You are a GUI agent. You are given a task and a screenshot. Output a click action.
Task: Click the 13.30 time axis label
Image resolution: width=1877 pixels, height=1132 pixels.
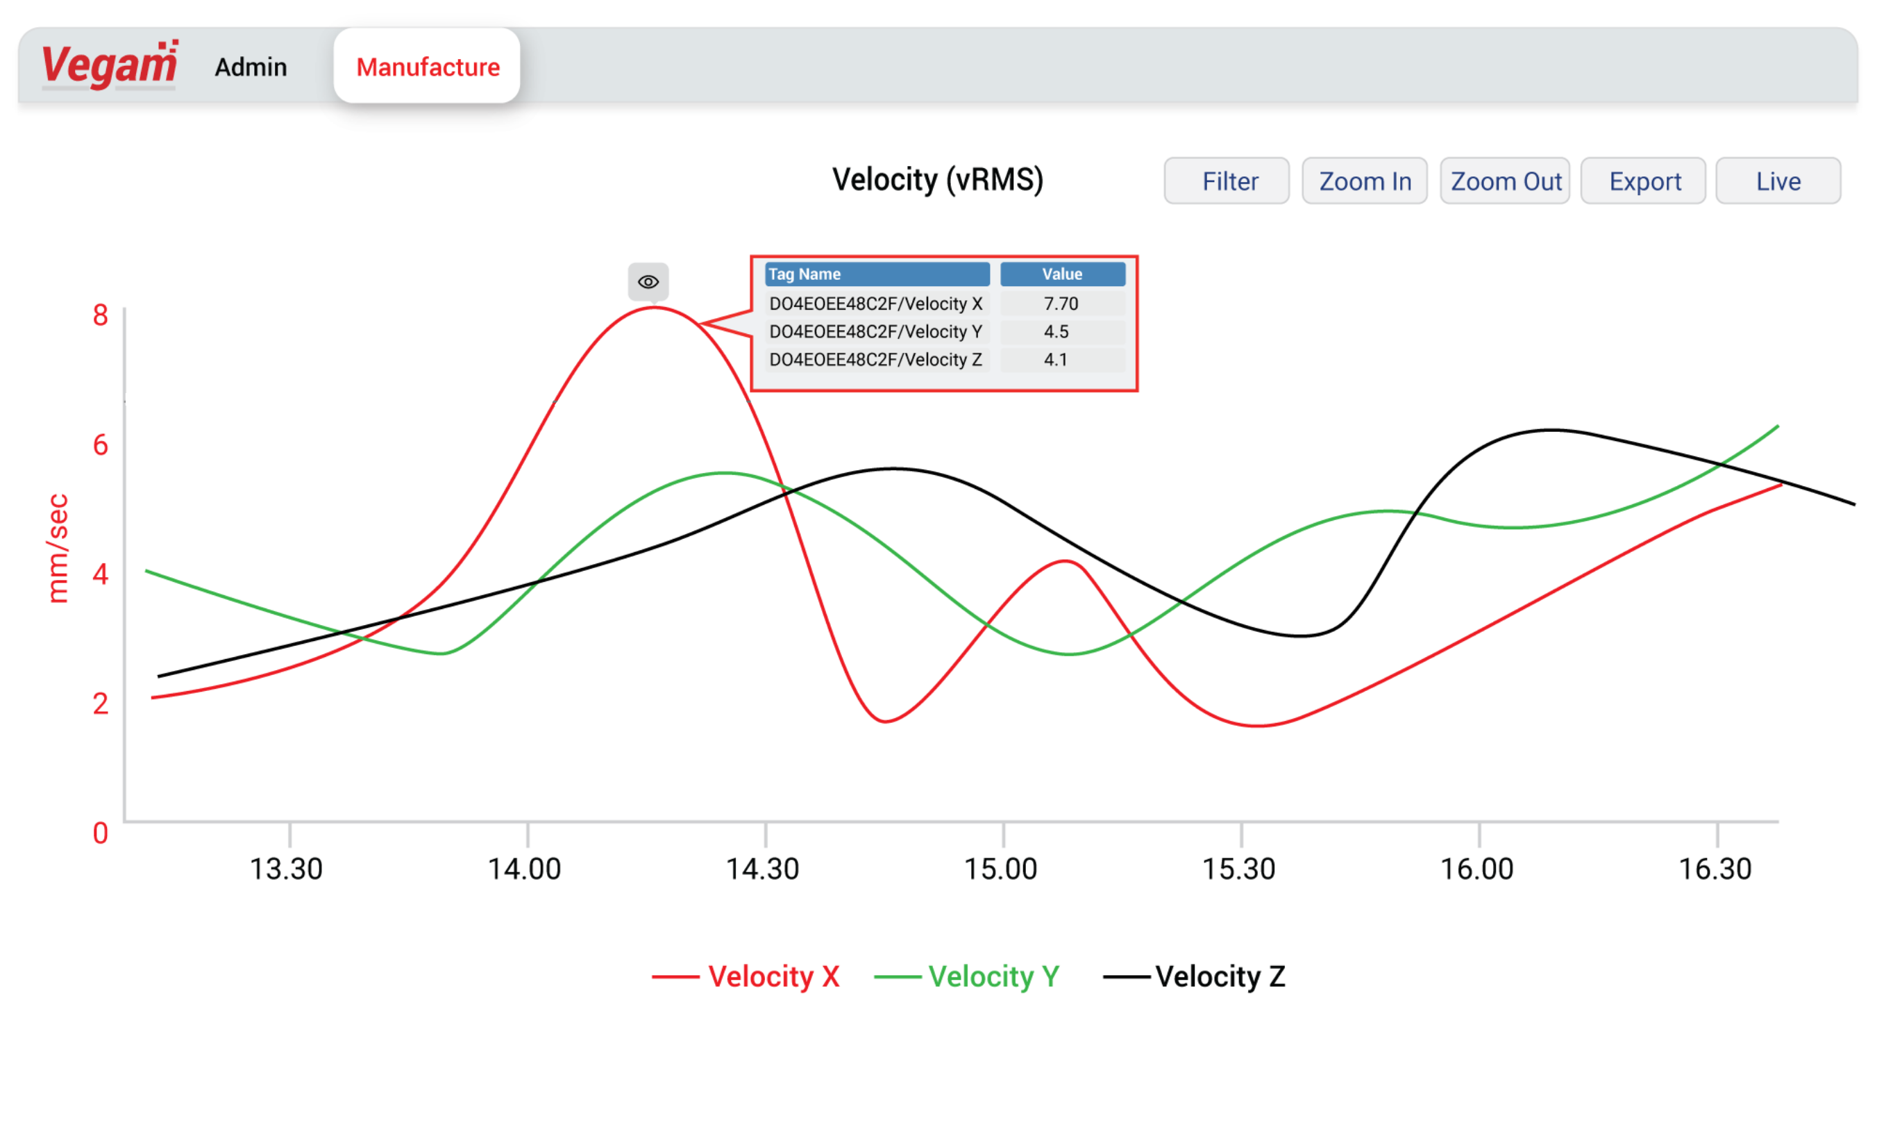[x=287, y=869]
